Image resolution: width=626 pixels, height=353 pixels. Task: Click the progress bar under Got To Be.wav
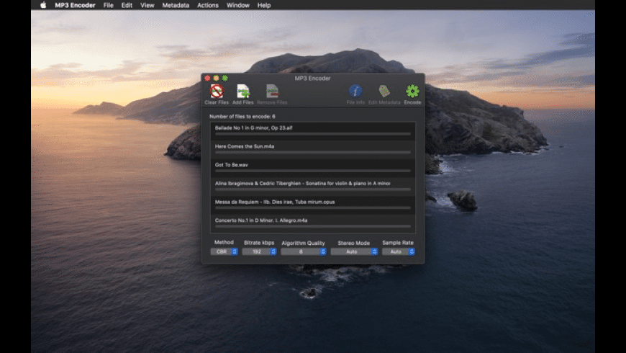313,171
